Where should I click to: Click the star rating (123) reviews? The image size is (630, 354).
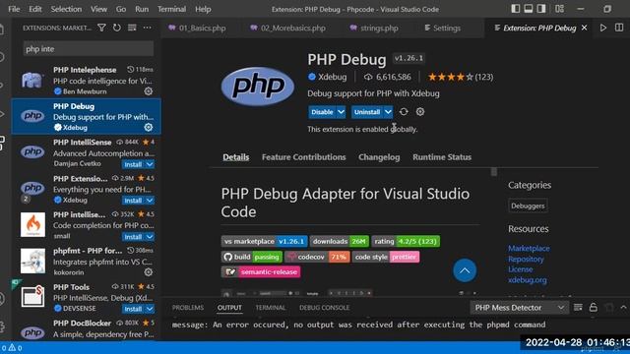click(461, 77)
